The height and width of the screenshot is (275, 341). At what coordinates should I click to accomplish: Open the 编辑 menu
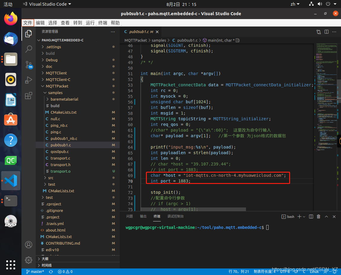[x=40, y=23]
